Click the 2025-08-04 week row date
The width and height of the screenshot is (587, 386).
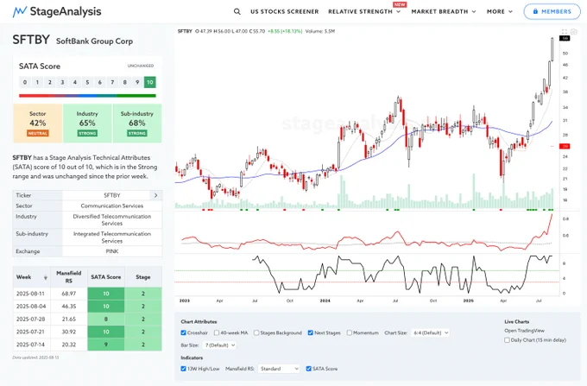31,307
